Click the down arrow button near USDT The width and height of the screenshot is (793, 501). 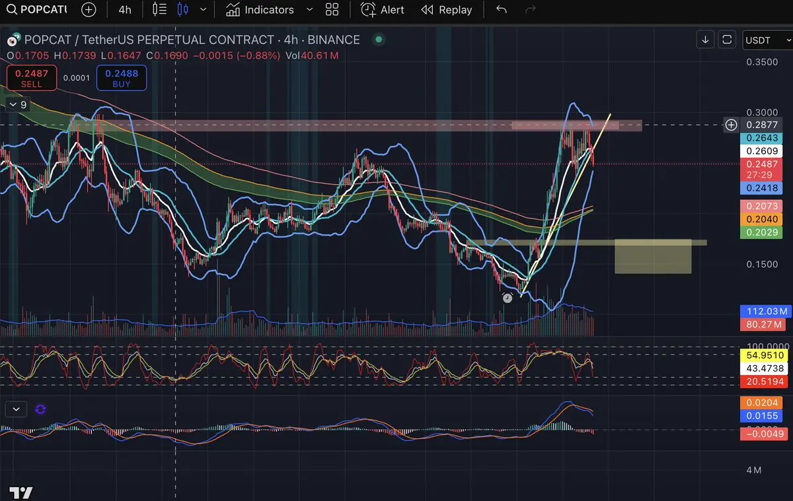[x=705, y=40]
